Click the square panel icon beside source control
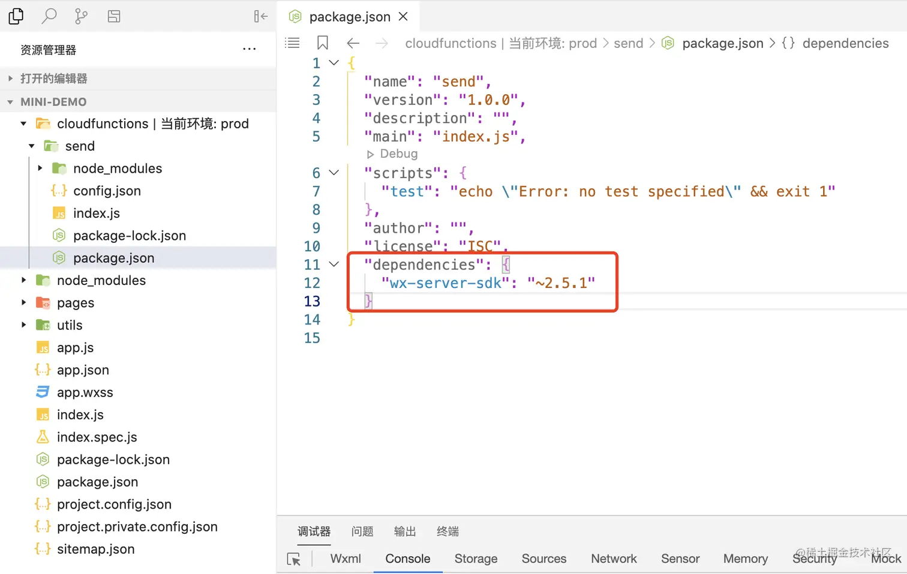The width and height of the screenshot is (907, 574). [114, 16]
